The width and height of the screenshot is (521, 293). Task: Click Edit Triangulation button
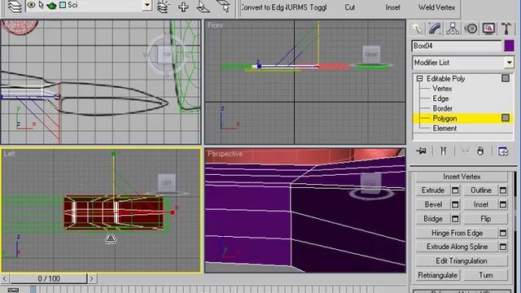(462, 261)
